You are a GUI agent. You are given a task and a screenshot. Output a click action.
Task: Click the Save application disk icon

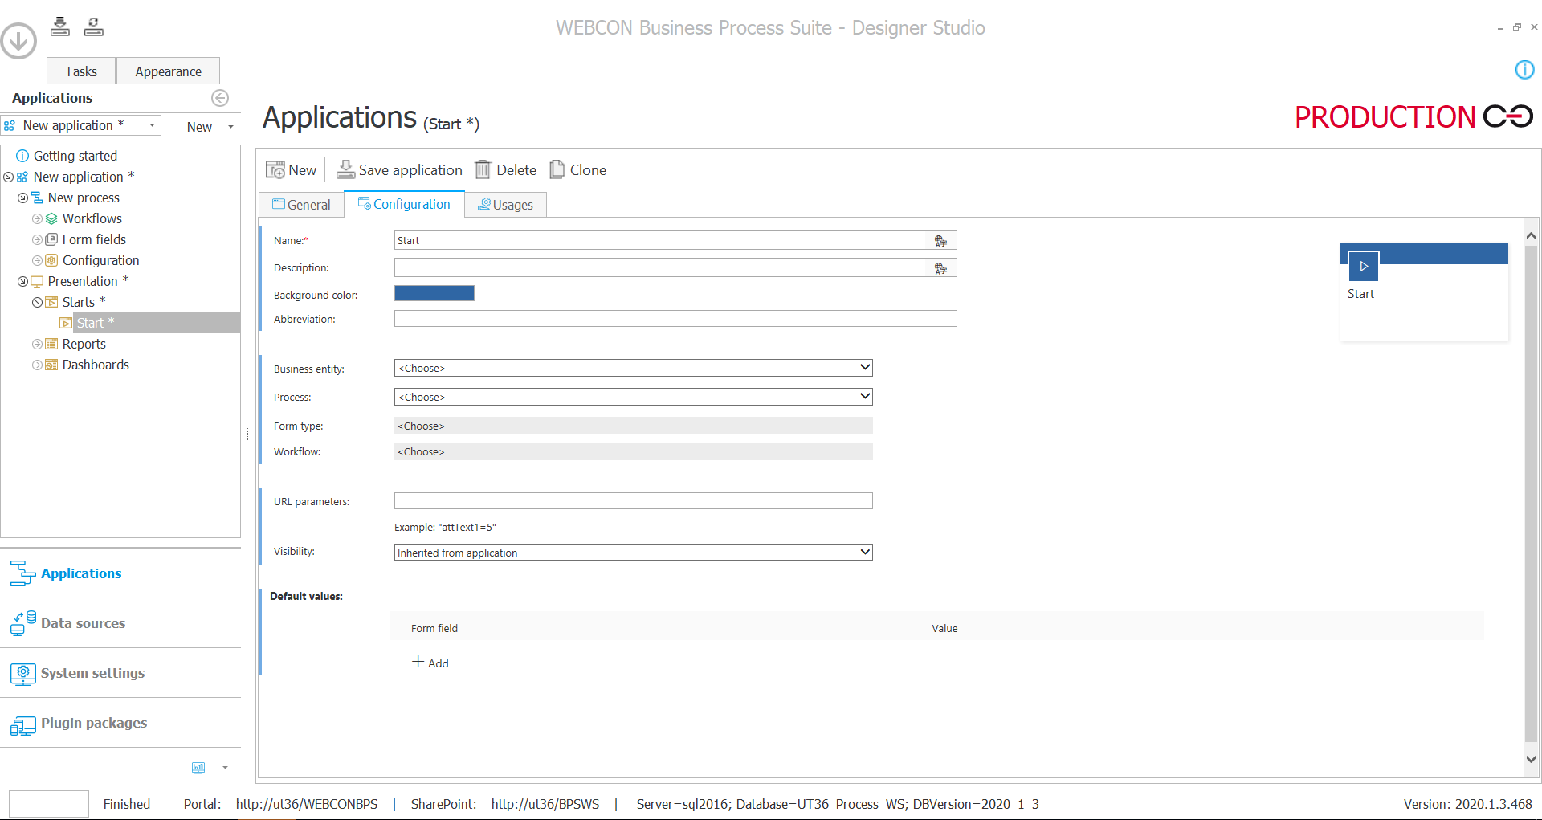click(345, 169)
